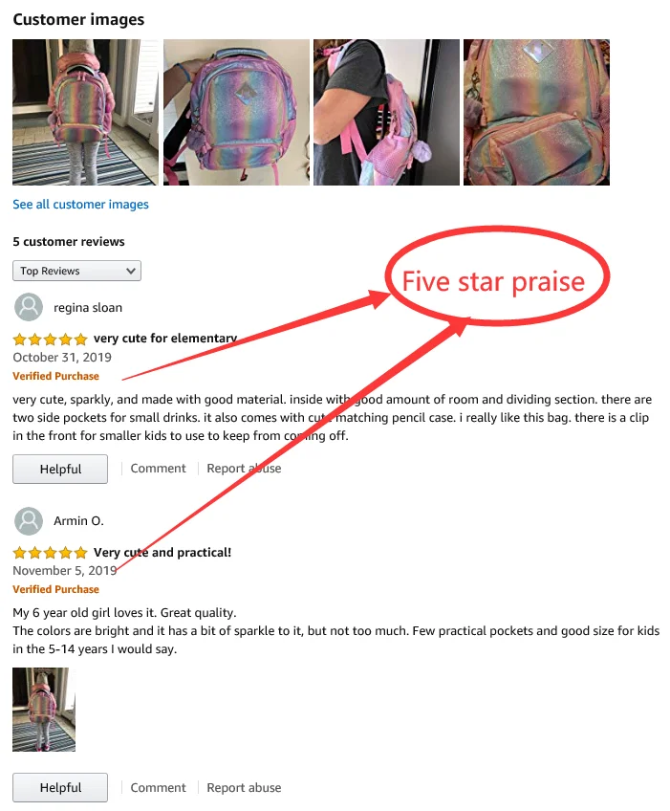Screen dimensions: 670x811
Task: Click the regina sloan reviewer name
Action: (88, 308)
